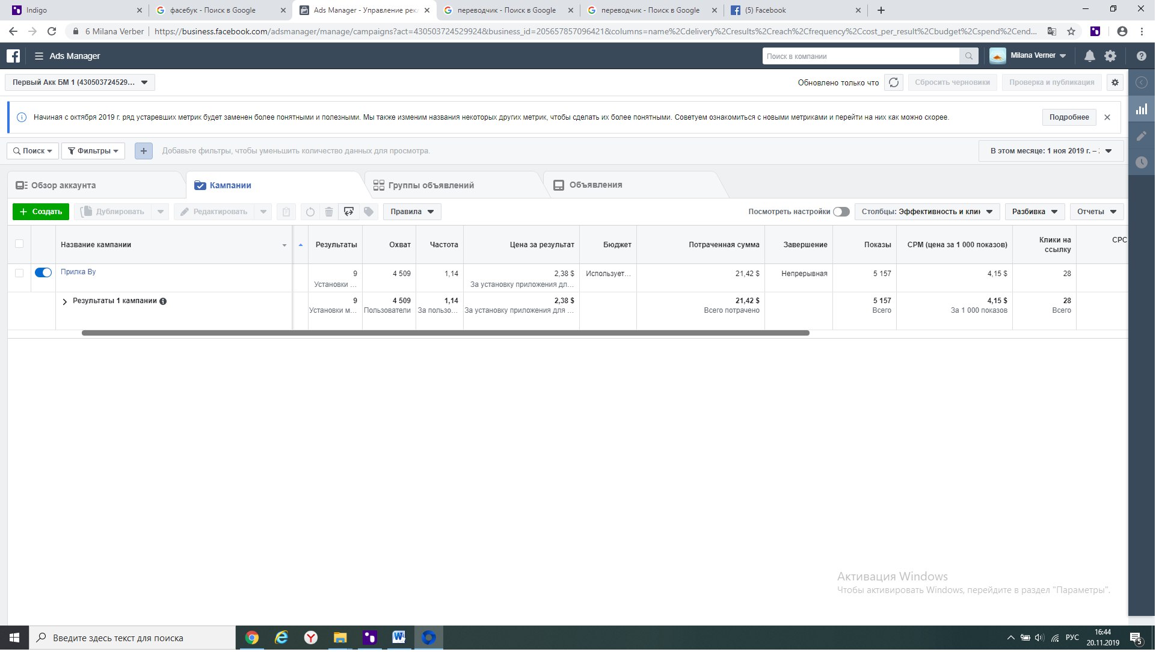Open Yandex browser from the taskbar
This screenshot has width=1156, height=652.
[x=311, y=638]
